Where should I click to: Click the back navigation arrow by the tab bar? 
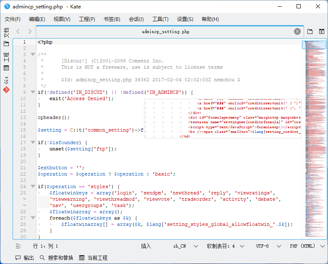[x=18, y=31]
